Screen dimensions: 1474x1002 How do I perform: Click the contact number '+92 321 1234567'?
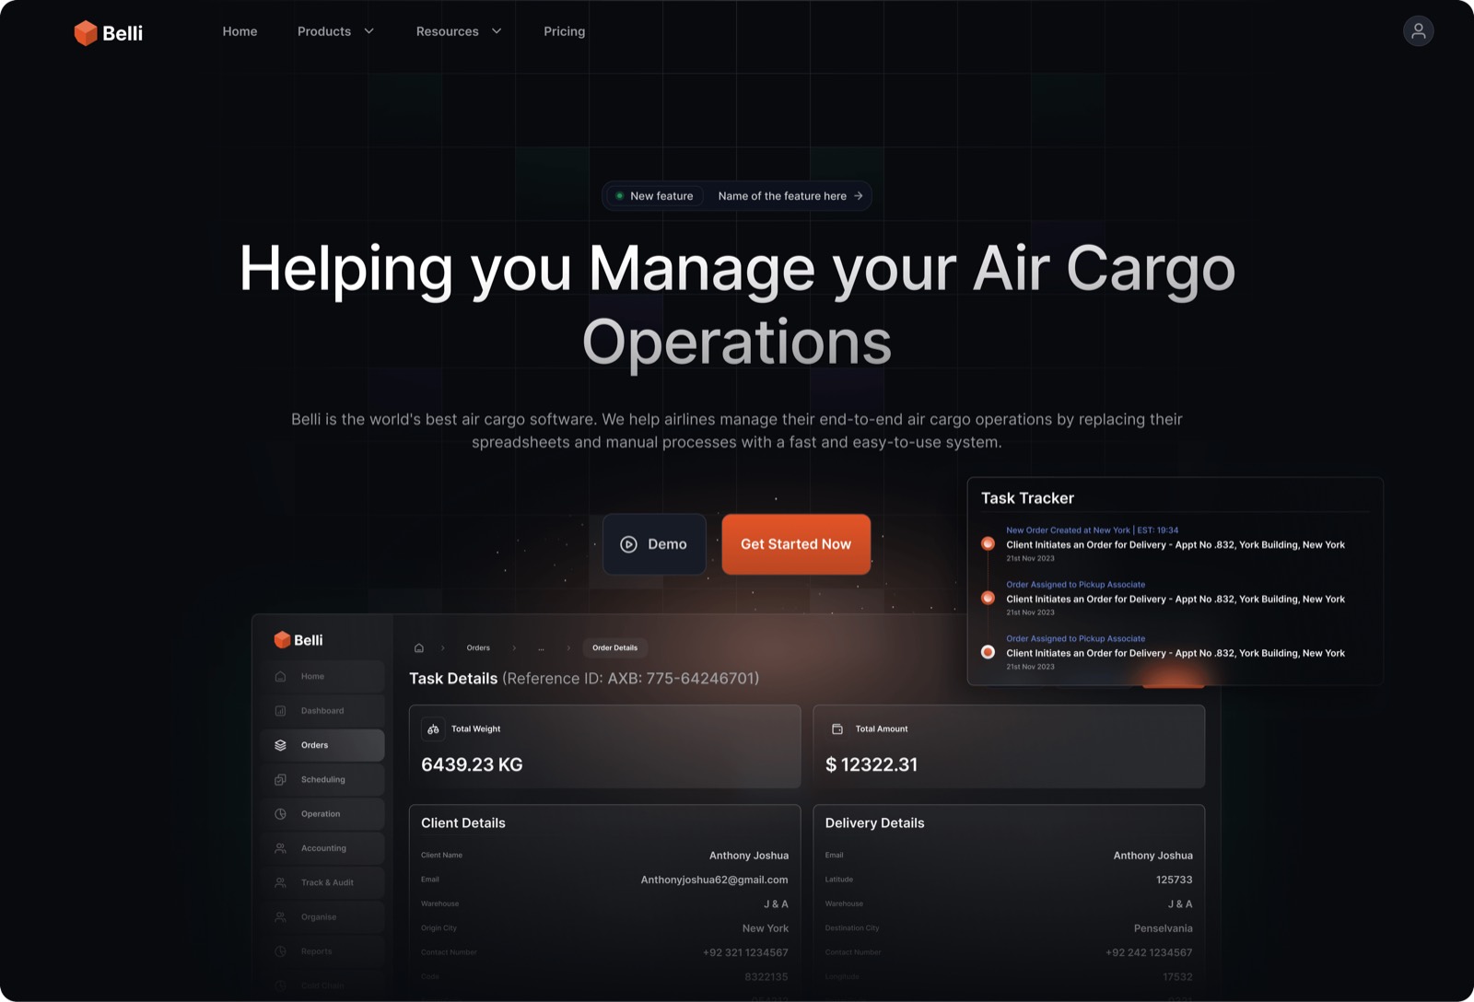coord(745,952)
